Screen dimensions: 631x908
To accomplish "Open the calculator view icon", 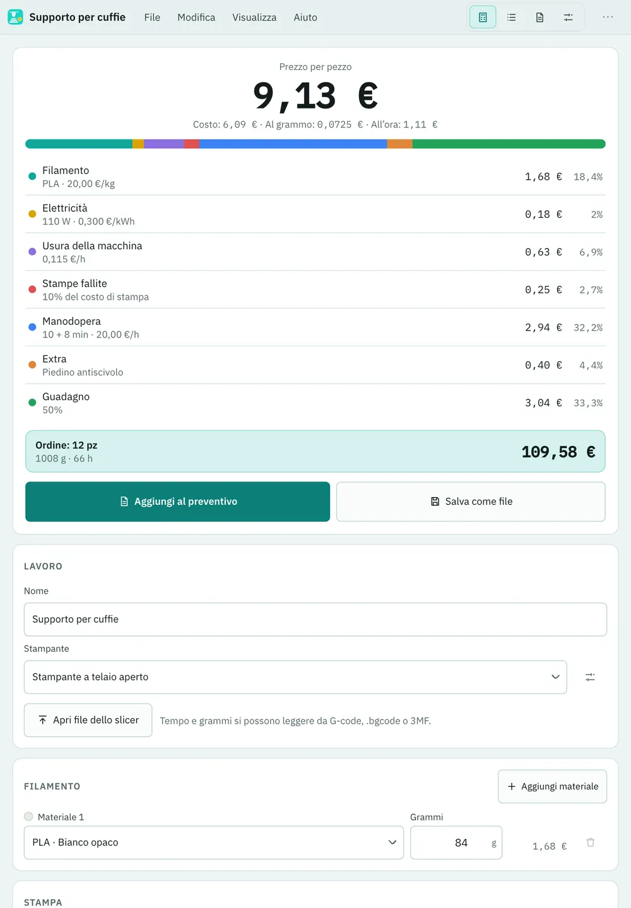I will [483, 17].
